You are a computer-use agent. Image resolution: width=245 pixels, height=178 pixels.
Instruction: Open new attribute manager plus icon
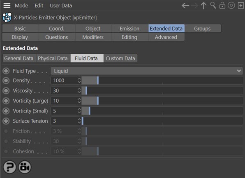(240, 6)
